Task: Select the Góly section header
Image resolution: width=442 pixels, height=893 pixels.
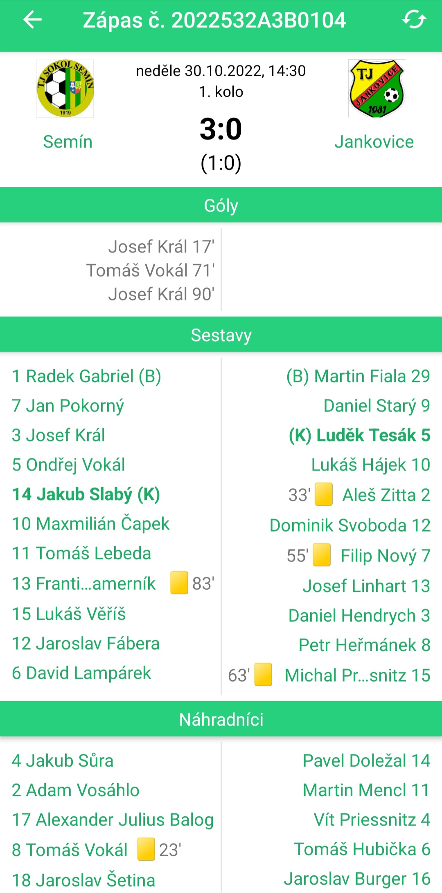Action: 221,205
